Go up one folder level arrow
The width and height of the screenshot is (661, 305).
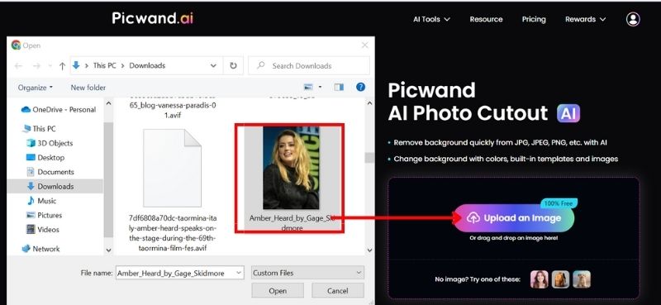click(x=63, y=66)
